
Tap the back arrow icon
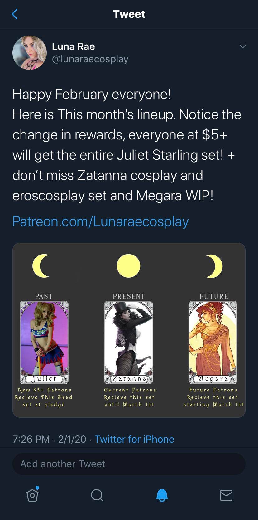tap(14, 14)
